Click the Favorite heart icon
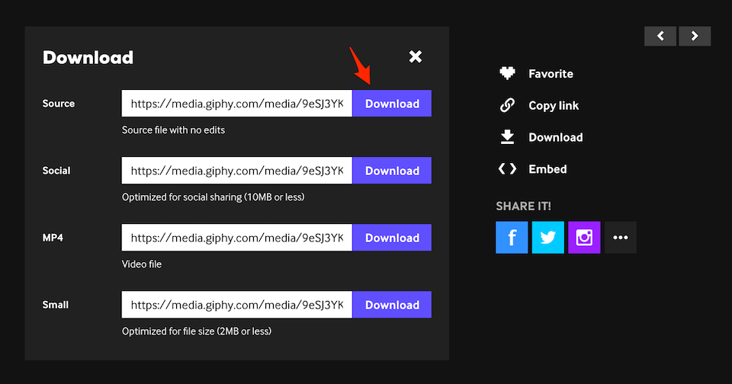This screenshot has height=384, width=732. click(x=507, y=73)
